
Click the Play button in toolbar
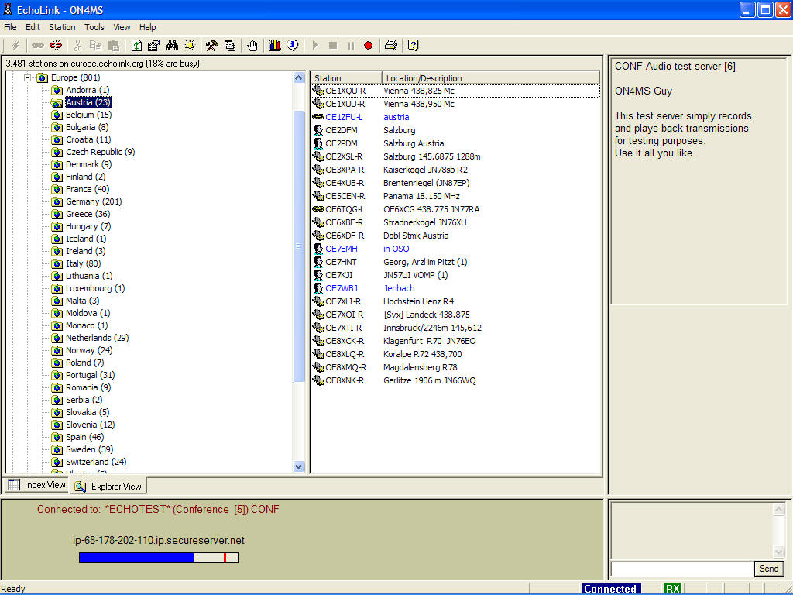coord(315,46)
